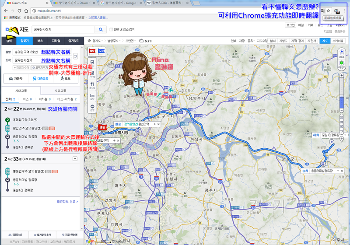Select the 시외교통 intercity tab
The width and height of the screenshot is (350, 245).
[60, 91]
